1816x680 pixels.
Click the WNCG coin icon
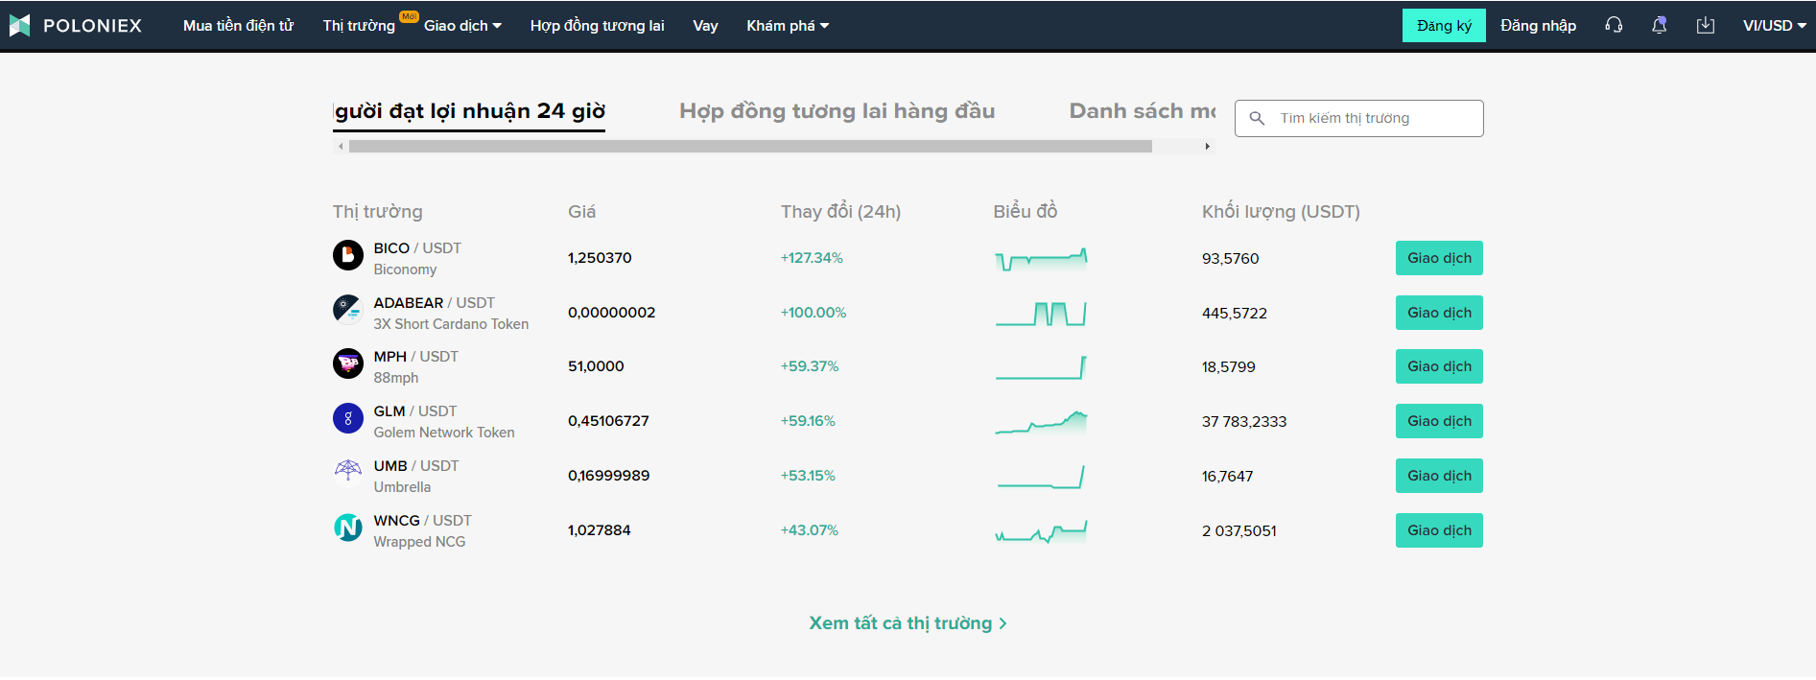coord(347,527)
